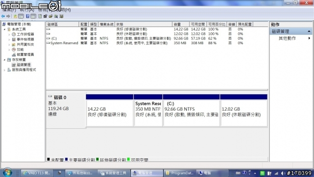Select 電腦管理 (本機) root node
Viewport: 314px width, 177px height.
tap(19, 24)
